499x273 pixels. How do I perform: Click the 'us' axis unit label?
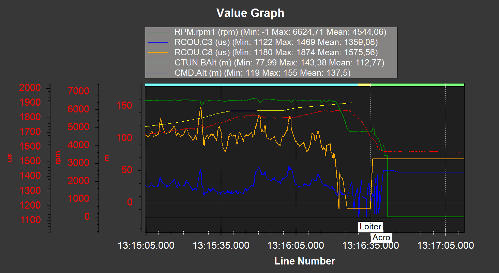[10, 158]
